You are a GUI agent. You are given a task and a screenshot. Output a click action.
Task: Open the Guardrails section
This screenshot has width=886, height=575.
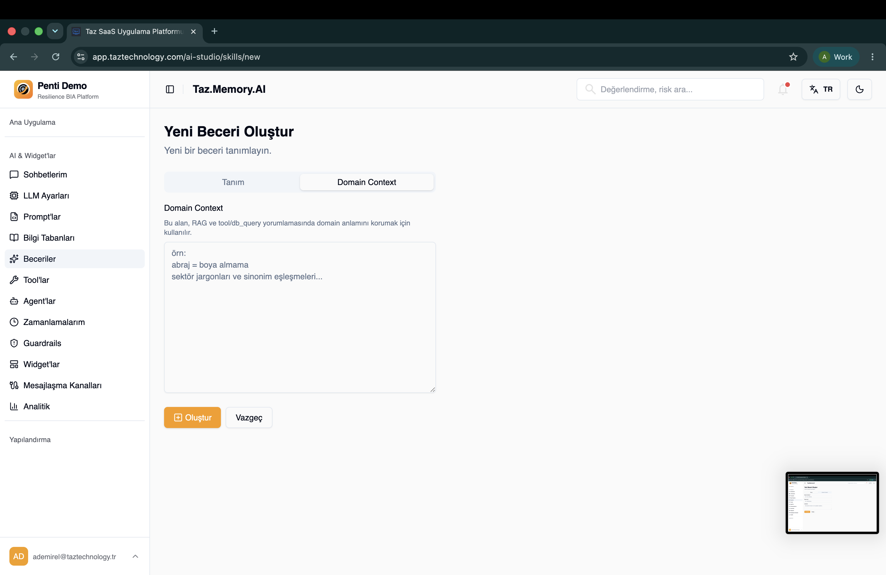pos(74,343)
